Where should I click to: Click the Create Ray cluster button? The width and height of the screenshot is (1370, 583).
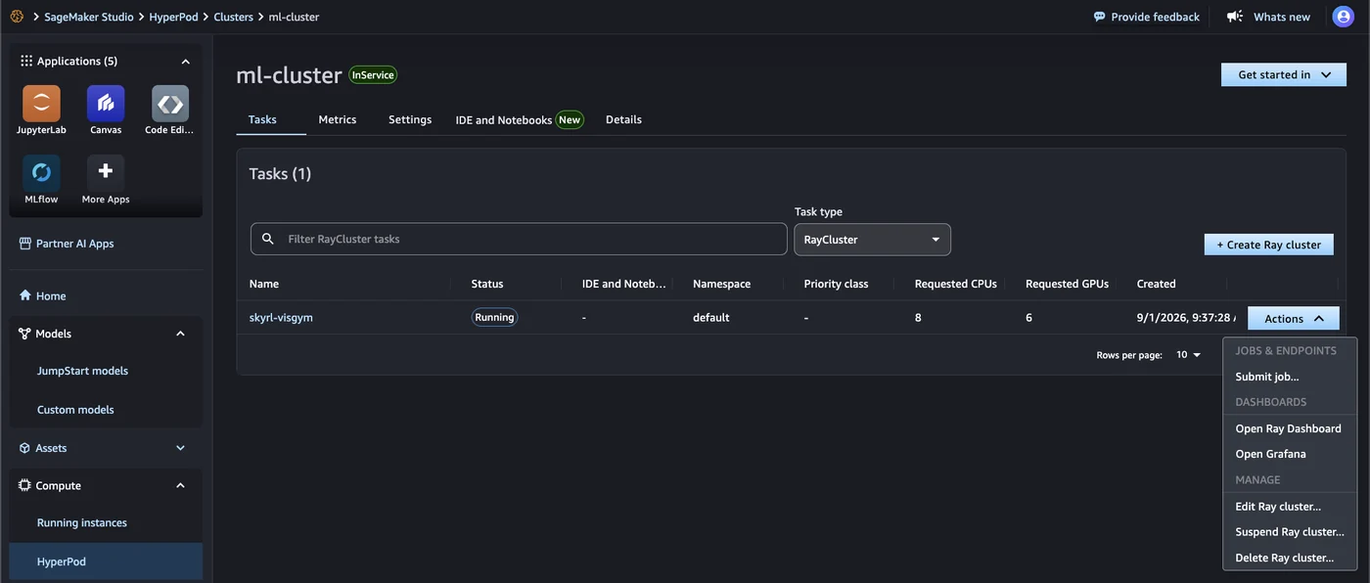click(1268, 245)
